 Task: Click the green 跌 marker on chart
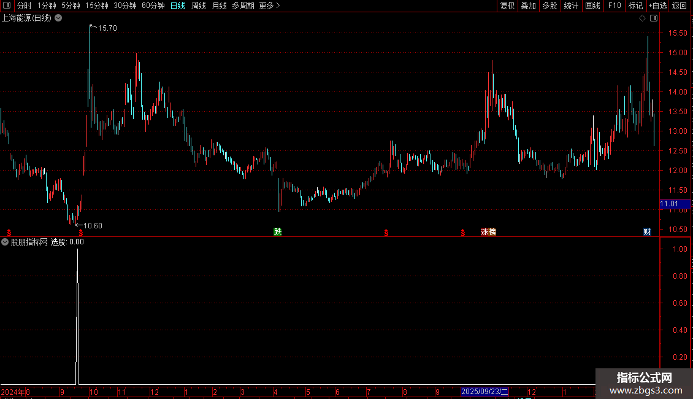pos(278,232)
